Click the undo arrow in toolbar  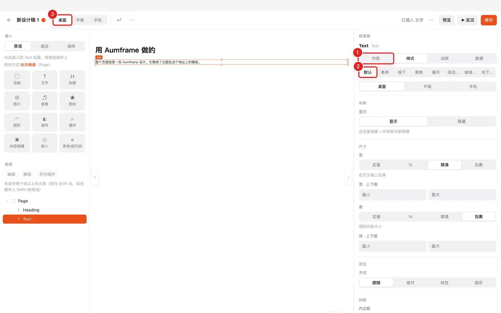119,20
